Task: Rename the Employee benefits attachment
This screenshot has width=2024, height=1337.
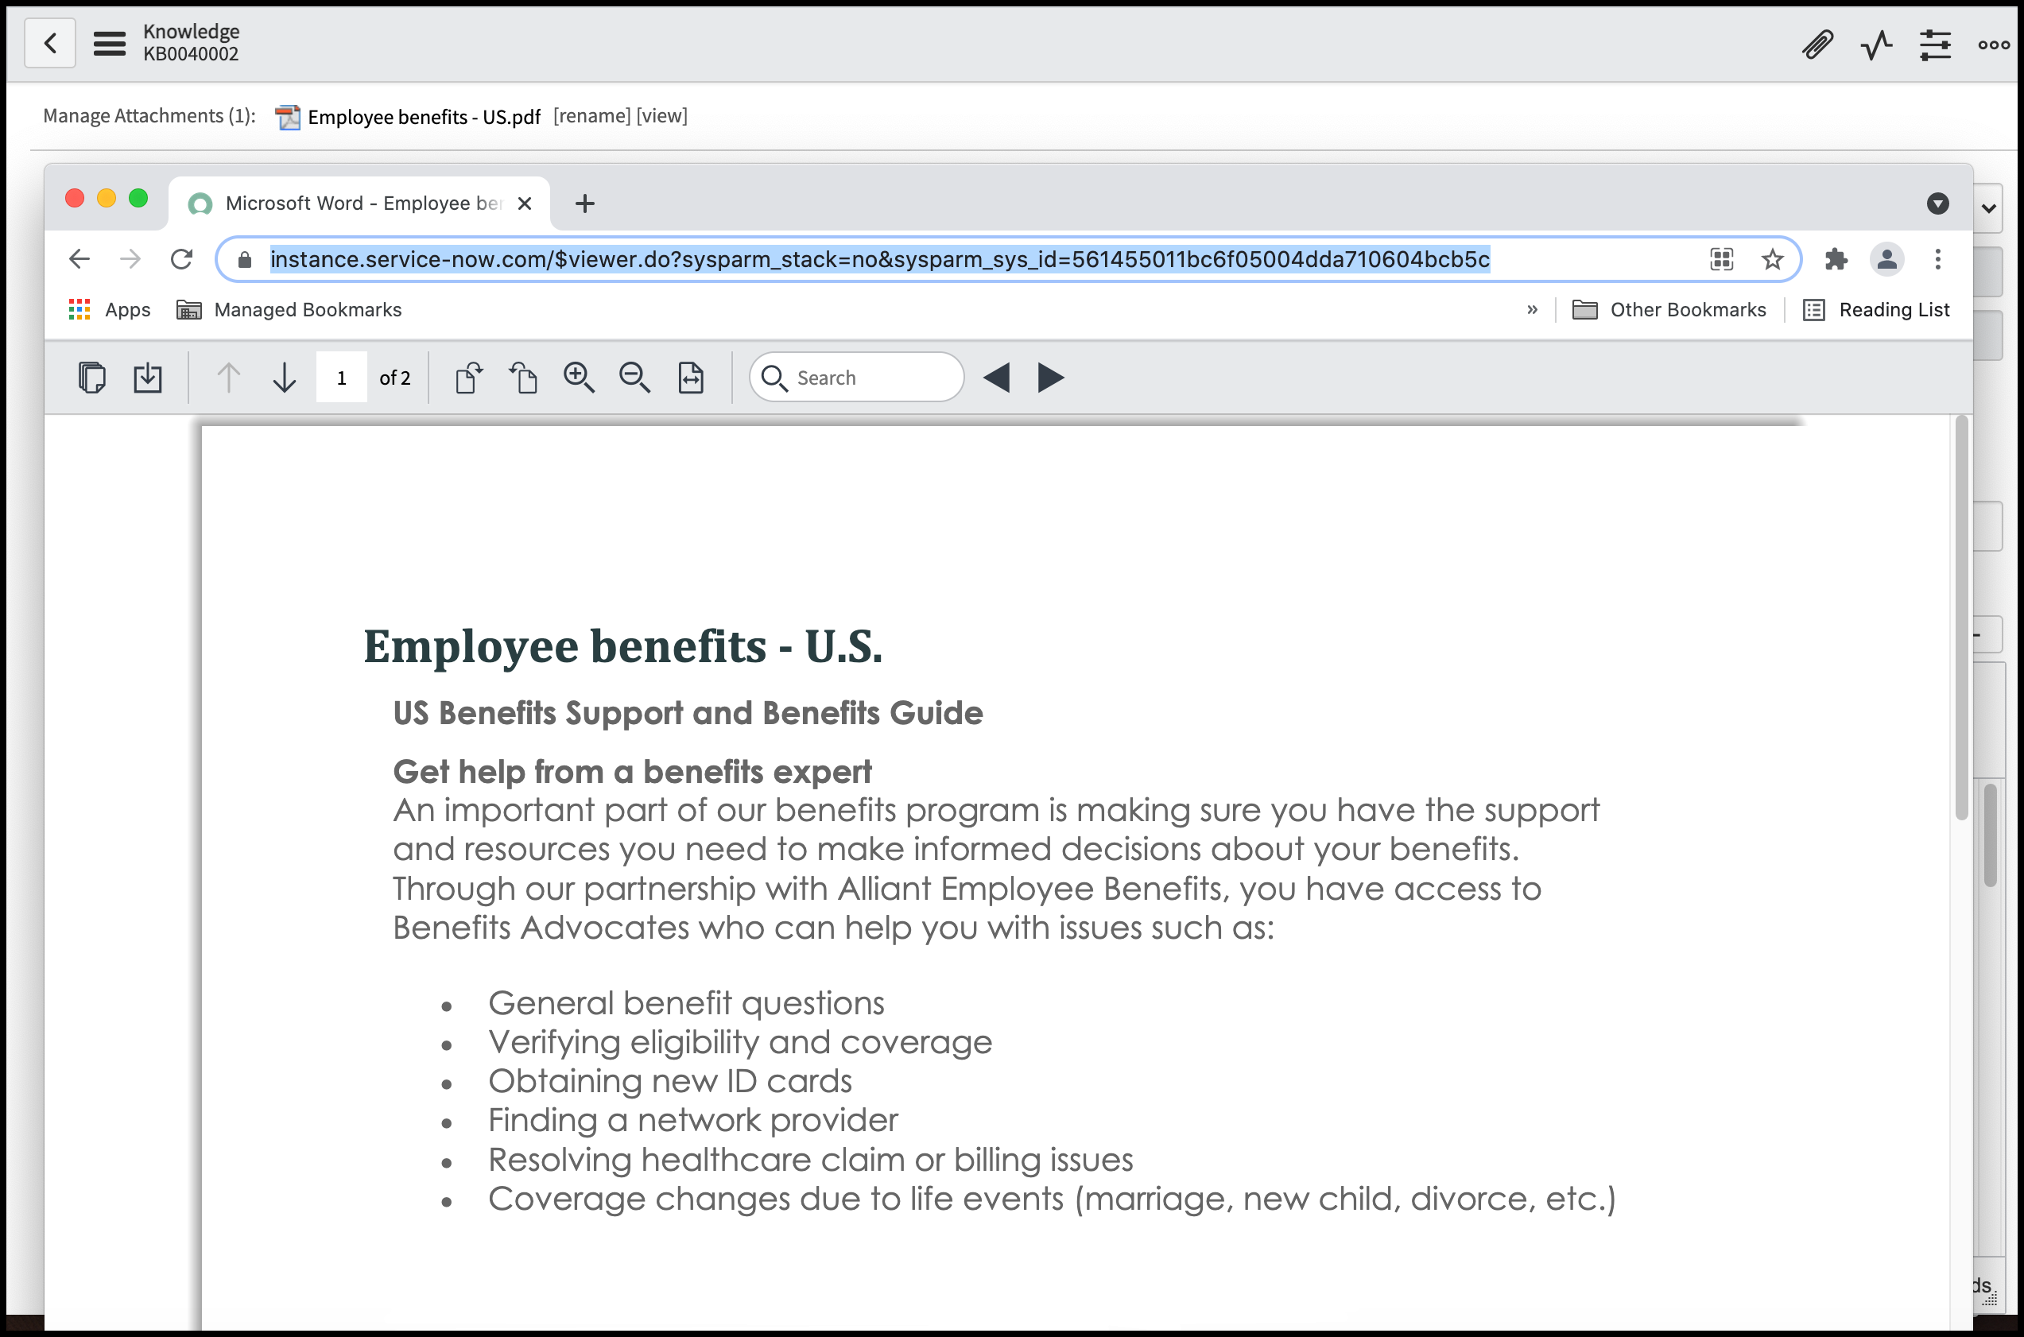Action: [x=591, y=116]
